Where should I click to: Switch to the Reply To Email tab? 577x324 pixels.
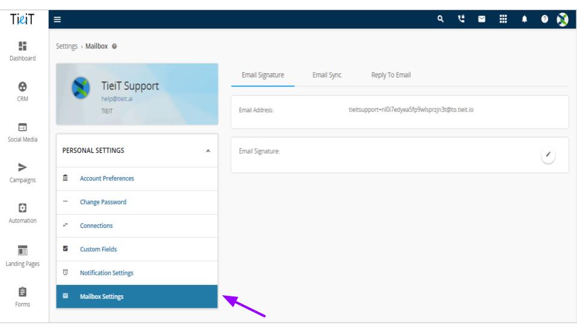pyautogui.click(x=391, y=75)
